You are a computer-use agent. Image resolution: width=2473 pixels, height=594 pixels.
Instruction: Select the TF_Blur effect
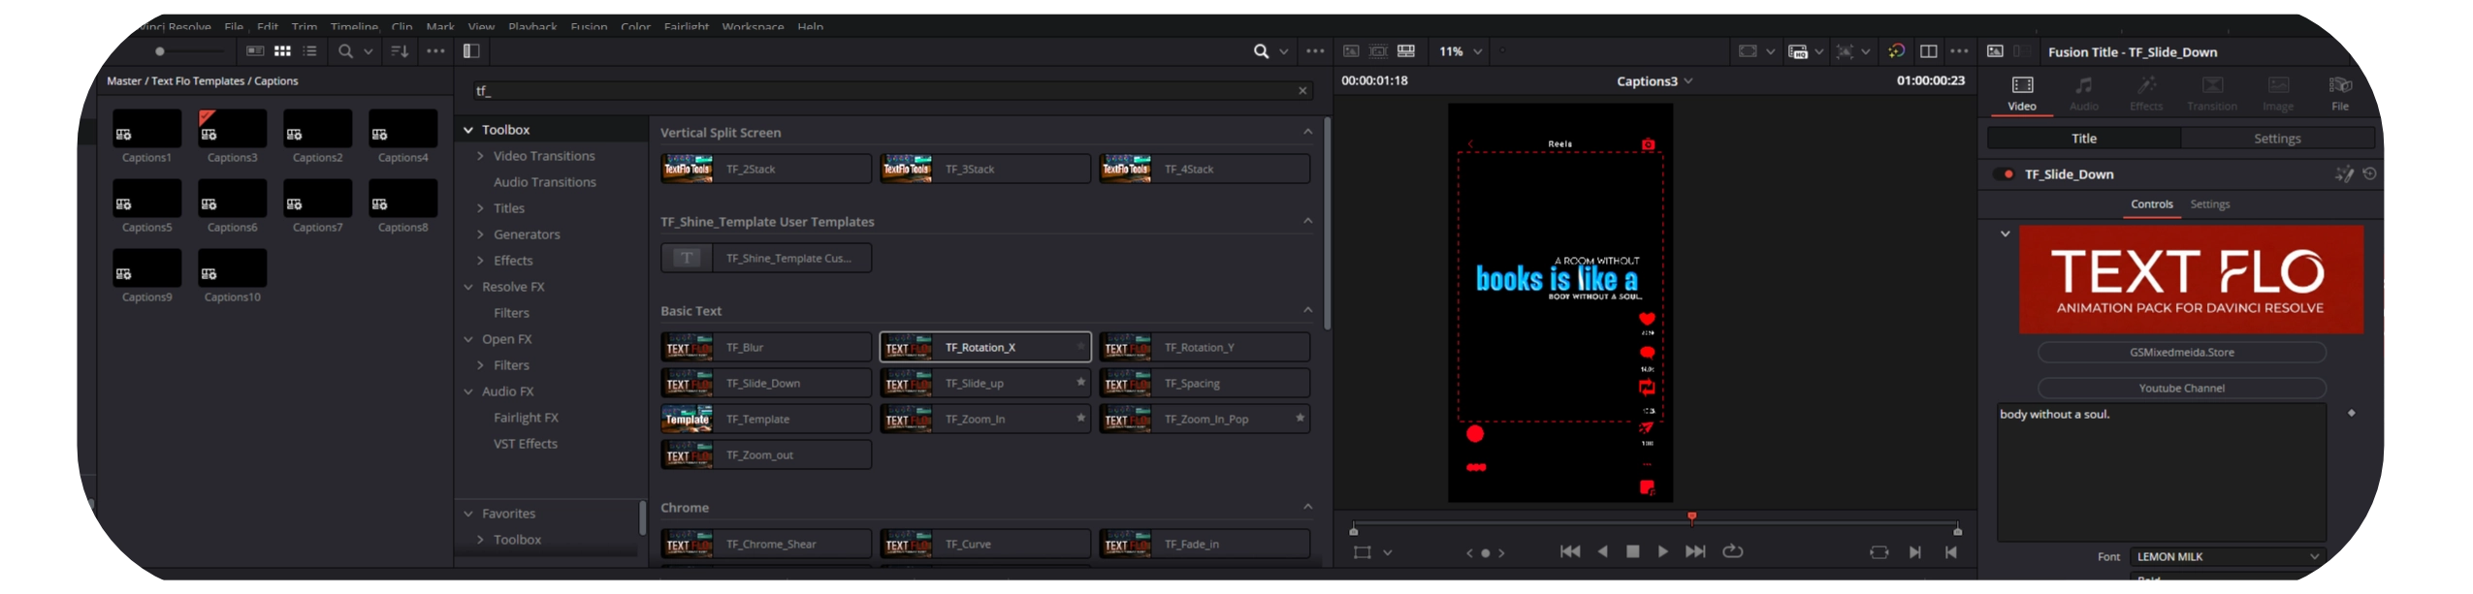pos(766,347)
